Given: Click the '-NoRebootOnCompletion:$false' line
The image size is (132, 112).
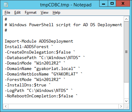Looking at the screenshot, I should pos(41,96).
